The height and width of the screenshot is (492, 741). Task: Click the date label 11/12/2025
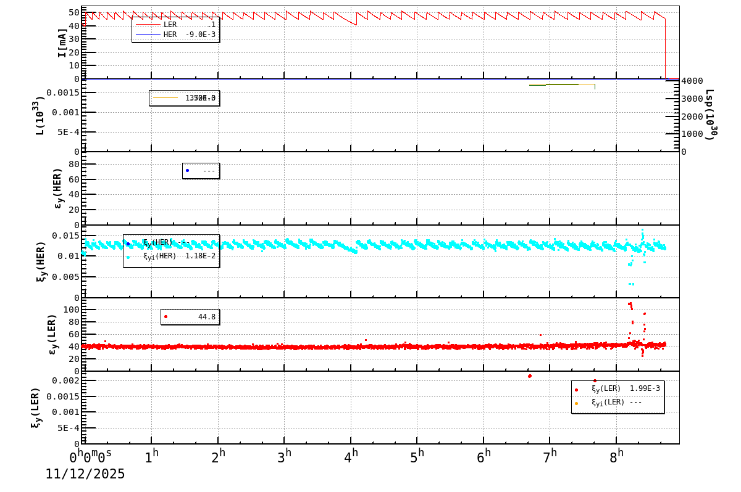[85, 474]
